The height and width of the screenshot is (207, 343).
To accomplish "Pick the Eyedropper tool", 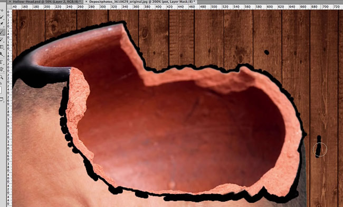I will pos(2,24).
